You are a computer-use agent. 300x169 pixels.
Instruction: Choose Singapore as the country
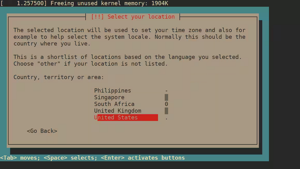109,97
